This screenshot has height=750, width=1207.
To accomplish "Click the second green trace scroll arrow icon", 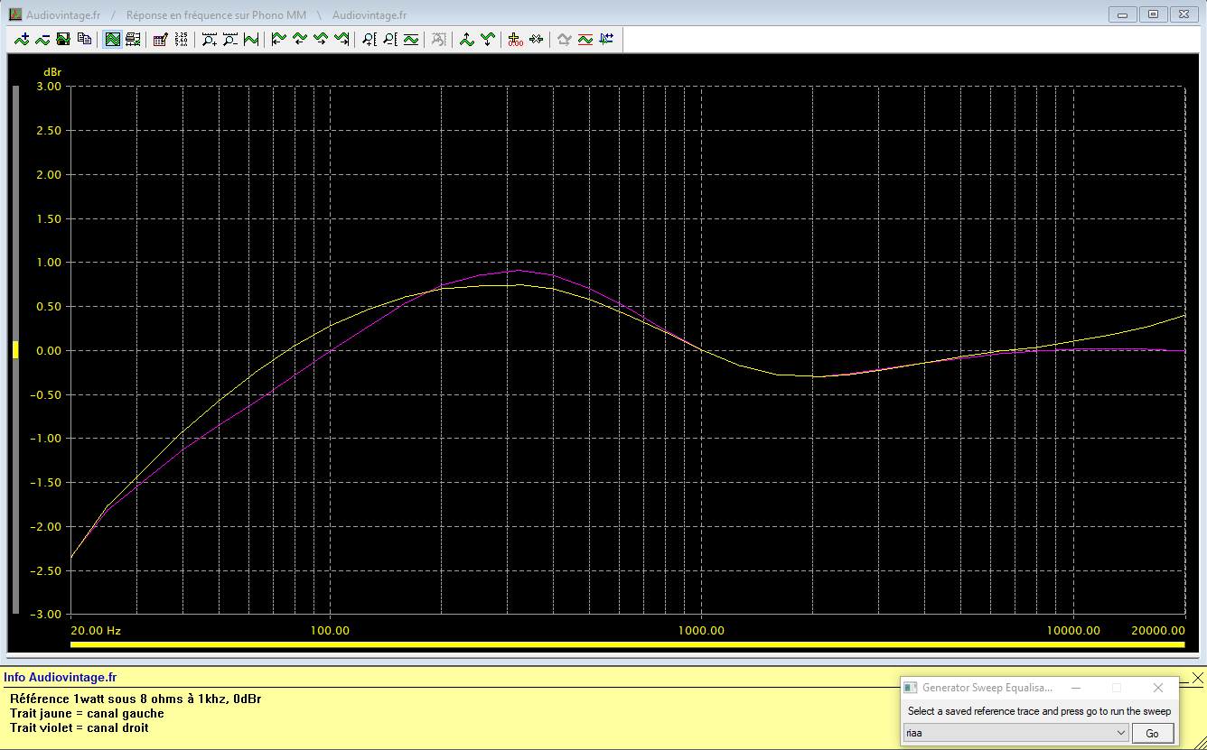I will click(x=299, y=40).
